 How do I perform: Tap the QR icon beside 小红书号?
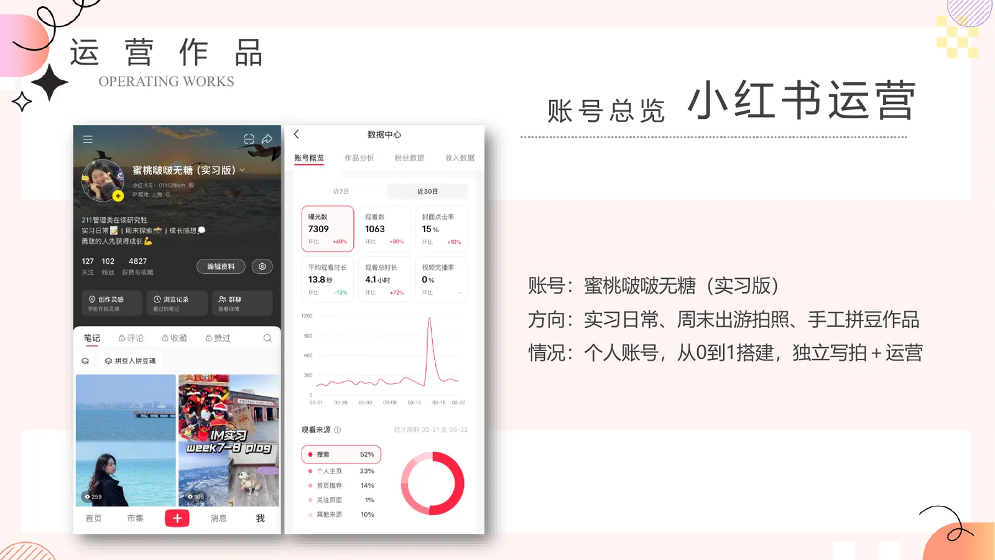(191, 185)
